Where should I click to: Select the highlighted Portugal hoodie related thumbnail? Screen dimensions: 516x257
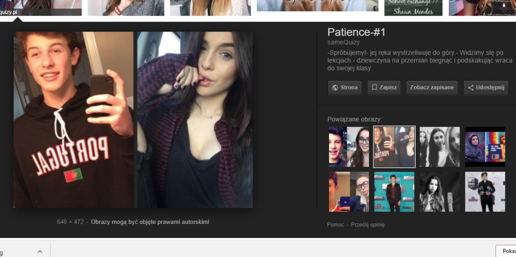394,147
